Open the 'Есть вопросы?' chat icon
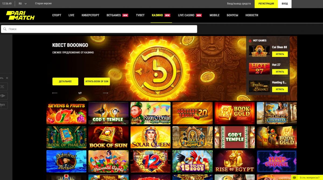The width and height of the screenshot is (323, 180). point(294,178)
